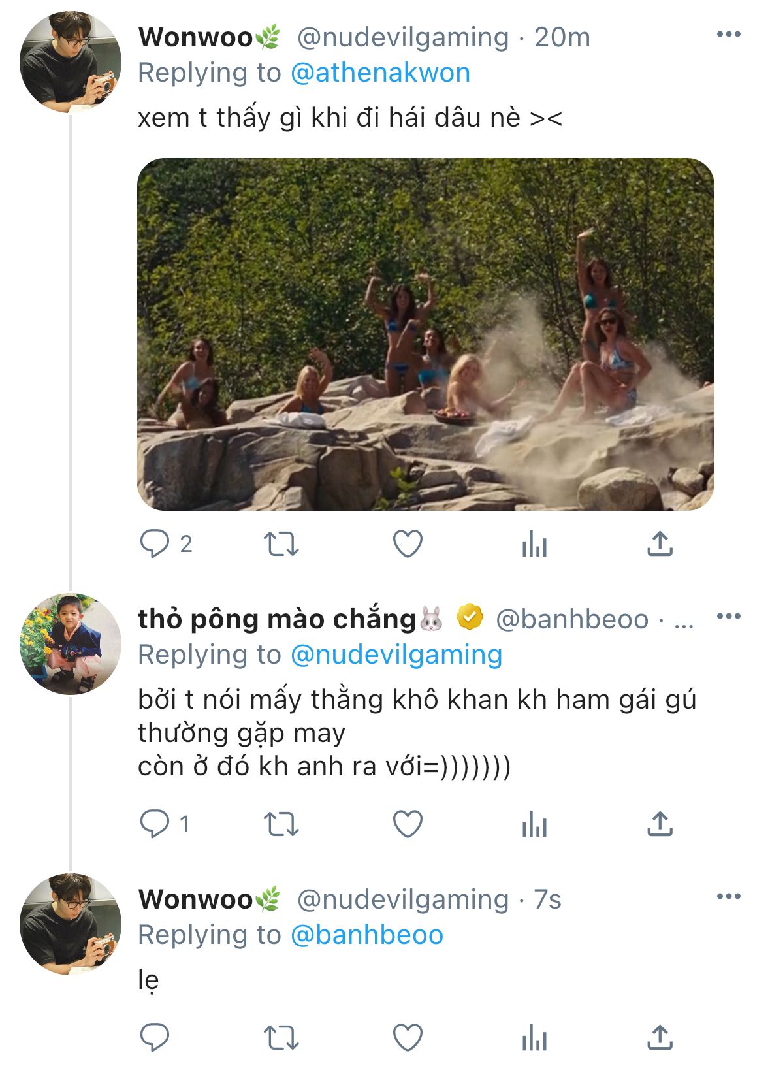Image resolution: width=770 pixels, height=1066 pixels.
Task: Open the blue @nudevilgaming mention link
Action: [x=396, y=654]
